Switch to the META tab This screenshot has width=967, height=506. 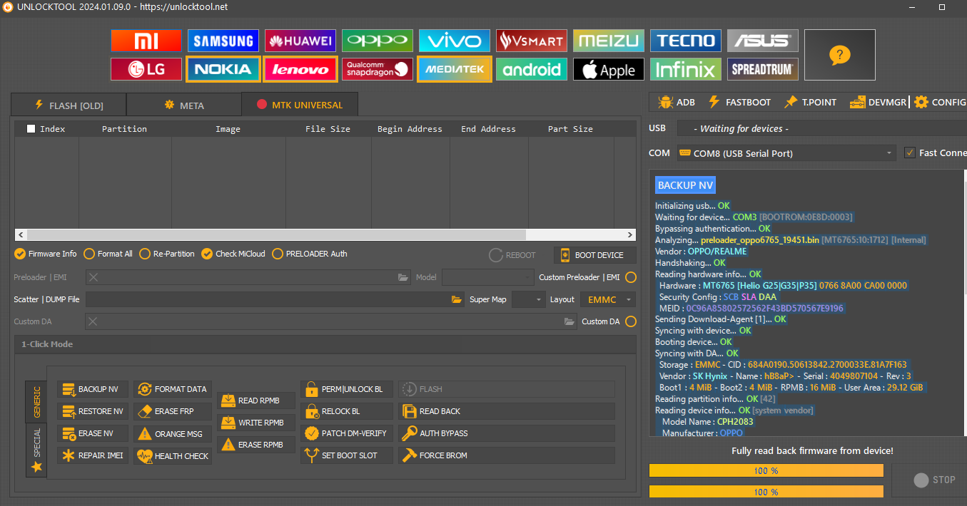[x=183, y=105]
